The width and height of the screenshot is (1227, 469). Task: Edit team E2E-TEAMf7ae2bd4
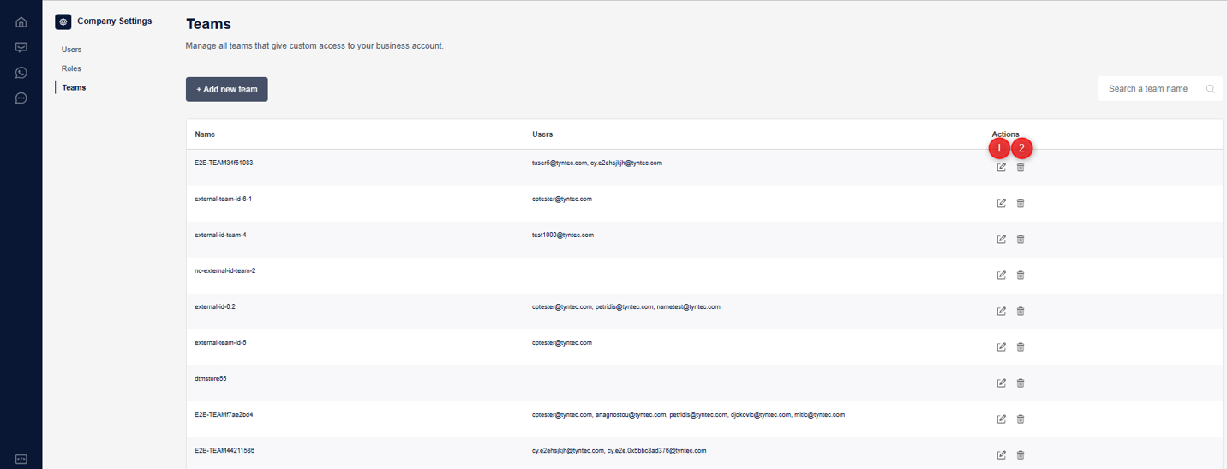click(1001, 419)
